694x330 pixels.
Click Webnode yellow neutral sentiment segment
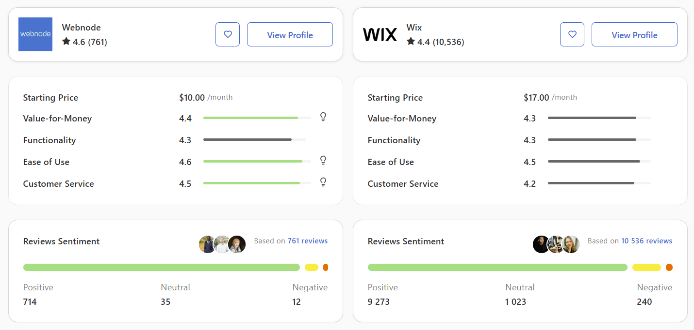(312, 267)
